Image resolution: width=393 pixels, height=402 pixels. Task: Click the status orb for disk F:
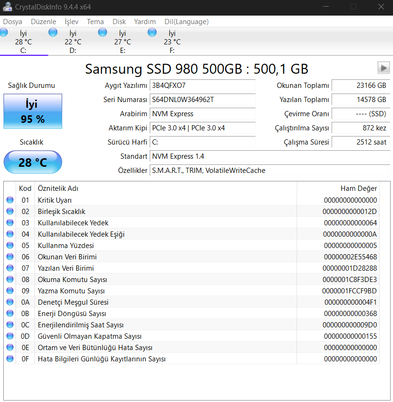[152, 32]
